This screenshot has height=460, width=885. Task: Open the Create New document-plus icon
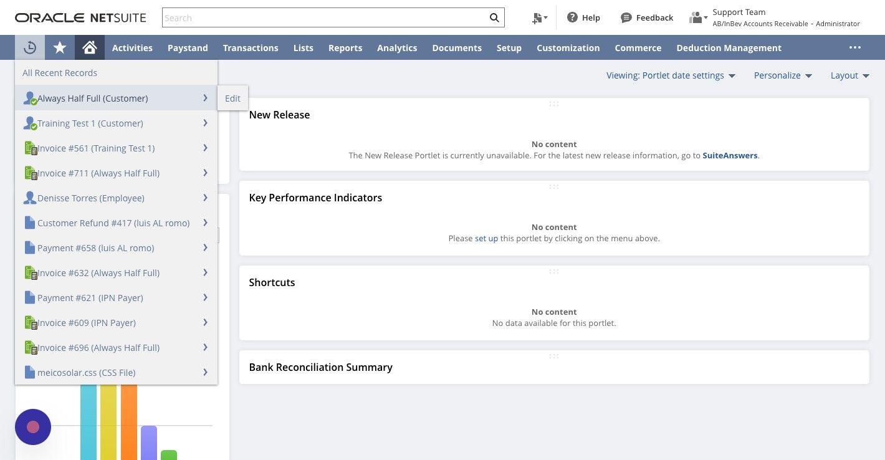pos(539,18)
